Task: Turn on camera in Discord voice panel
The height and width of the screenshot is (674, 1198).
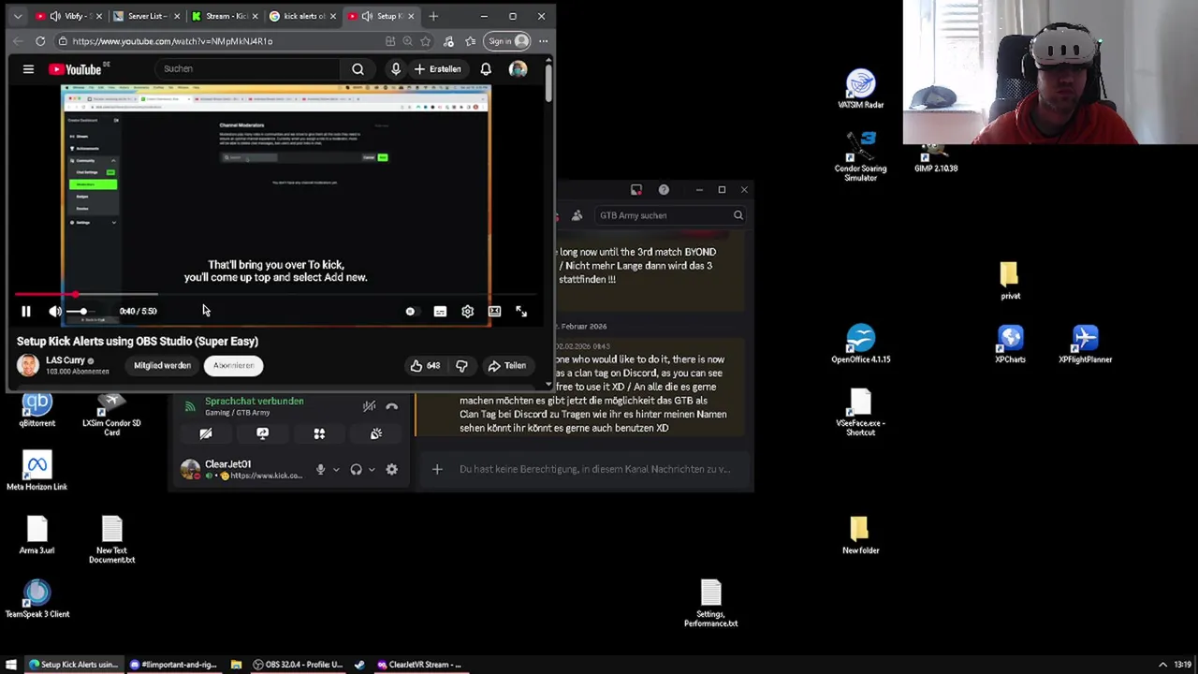Action: pos(206,433)
